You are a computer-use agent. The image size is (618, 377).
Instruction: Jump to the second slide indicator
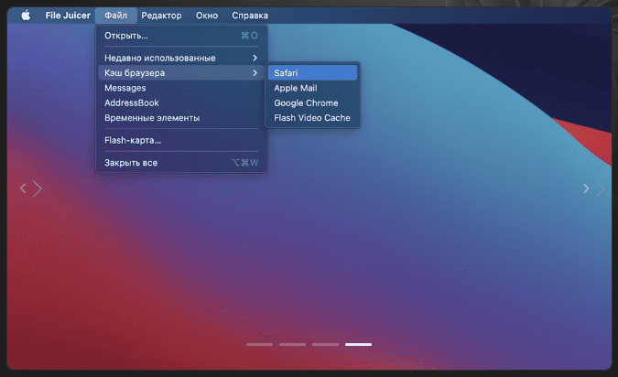292,344
